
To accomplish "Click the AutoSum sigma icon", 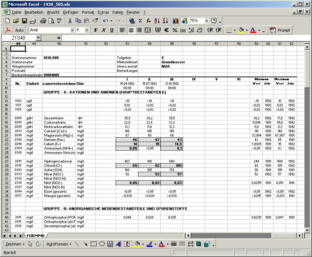I will (140, 21).
